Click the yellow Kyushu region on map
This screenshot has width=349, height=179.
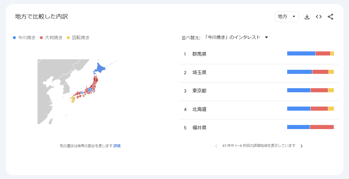coord(73,100)
